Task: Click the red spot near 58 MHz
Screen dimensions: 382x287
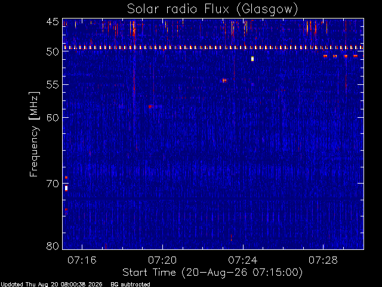Action: [150, 106]
